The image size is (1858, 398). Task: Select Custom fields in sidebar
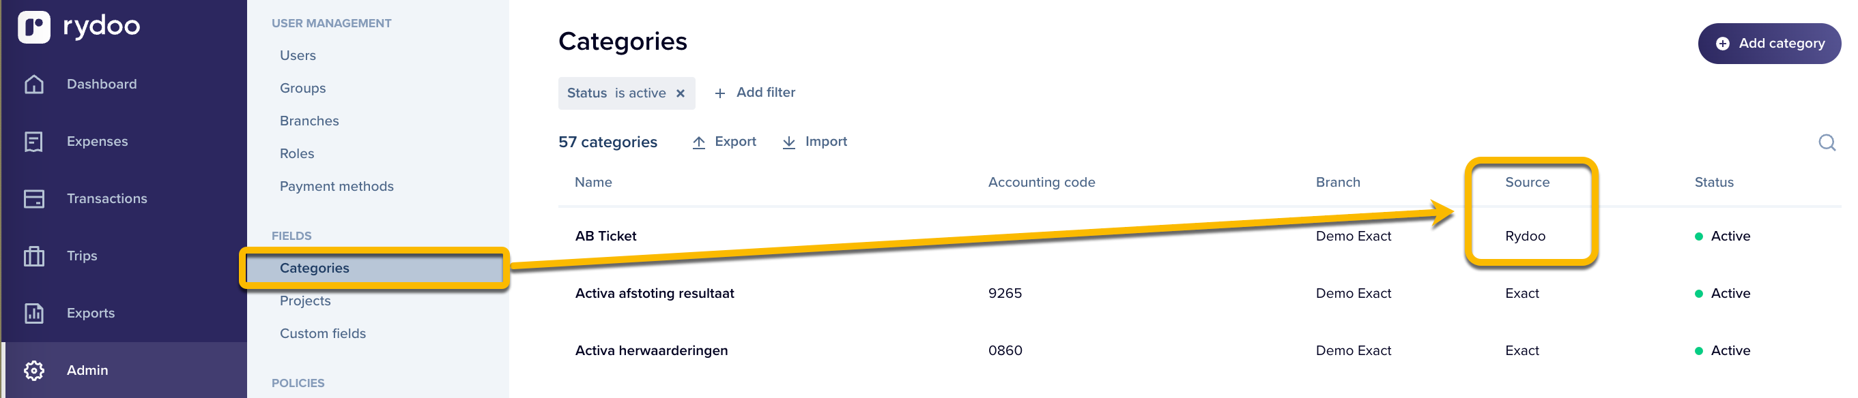coord(322,334)
